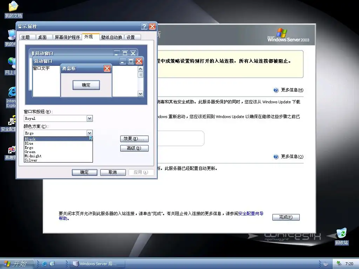
Task: Click the help icon beside 更多信息(M)
Action: (x=276, y=90)
